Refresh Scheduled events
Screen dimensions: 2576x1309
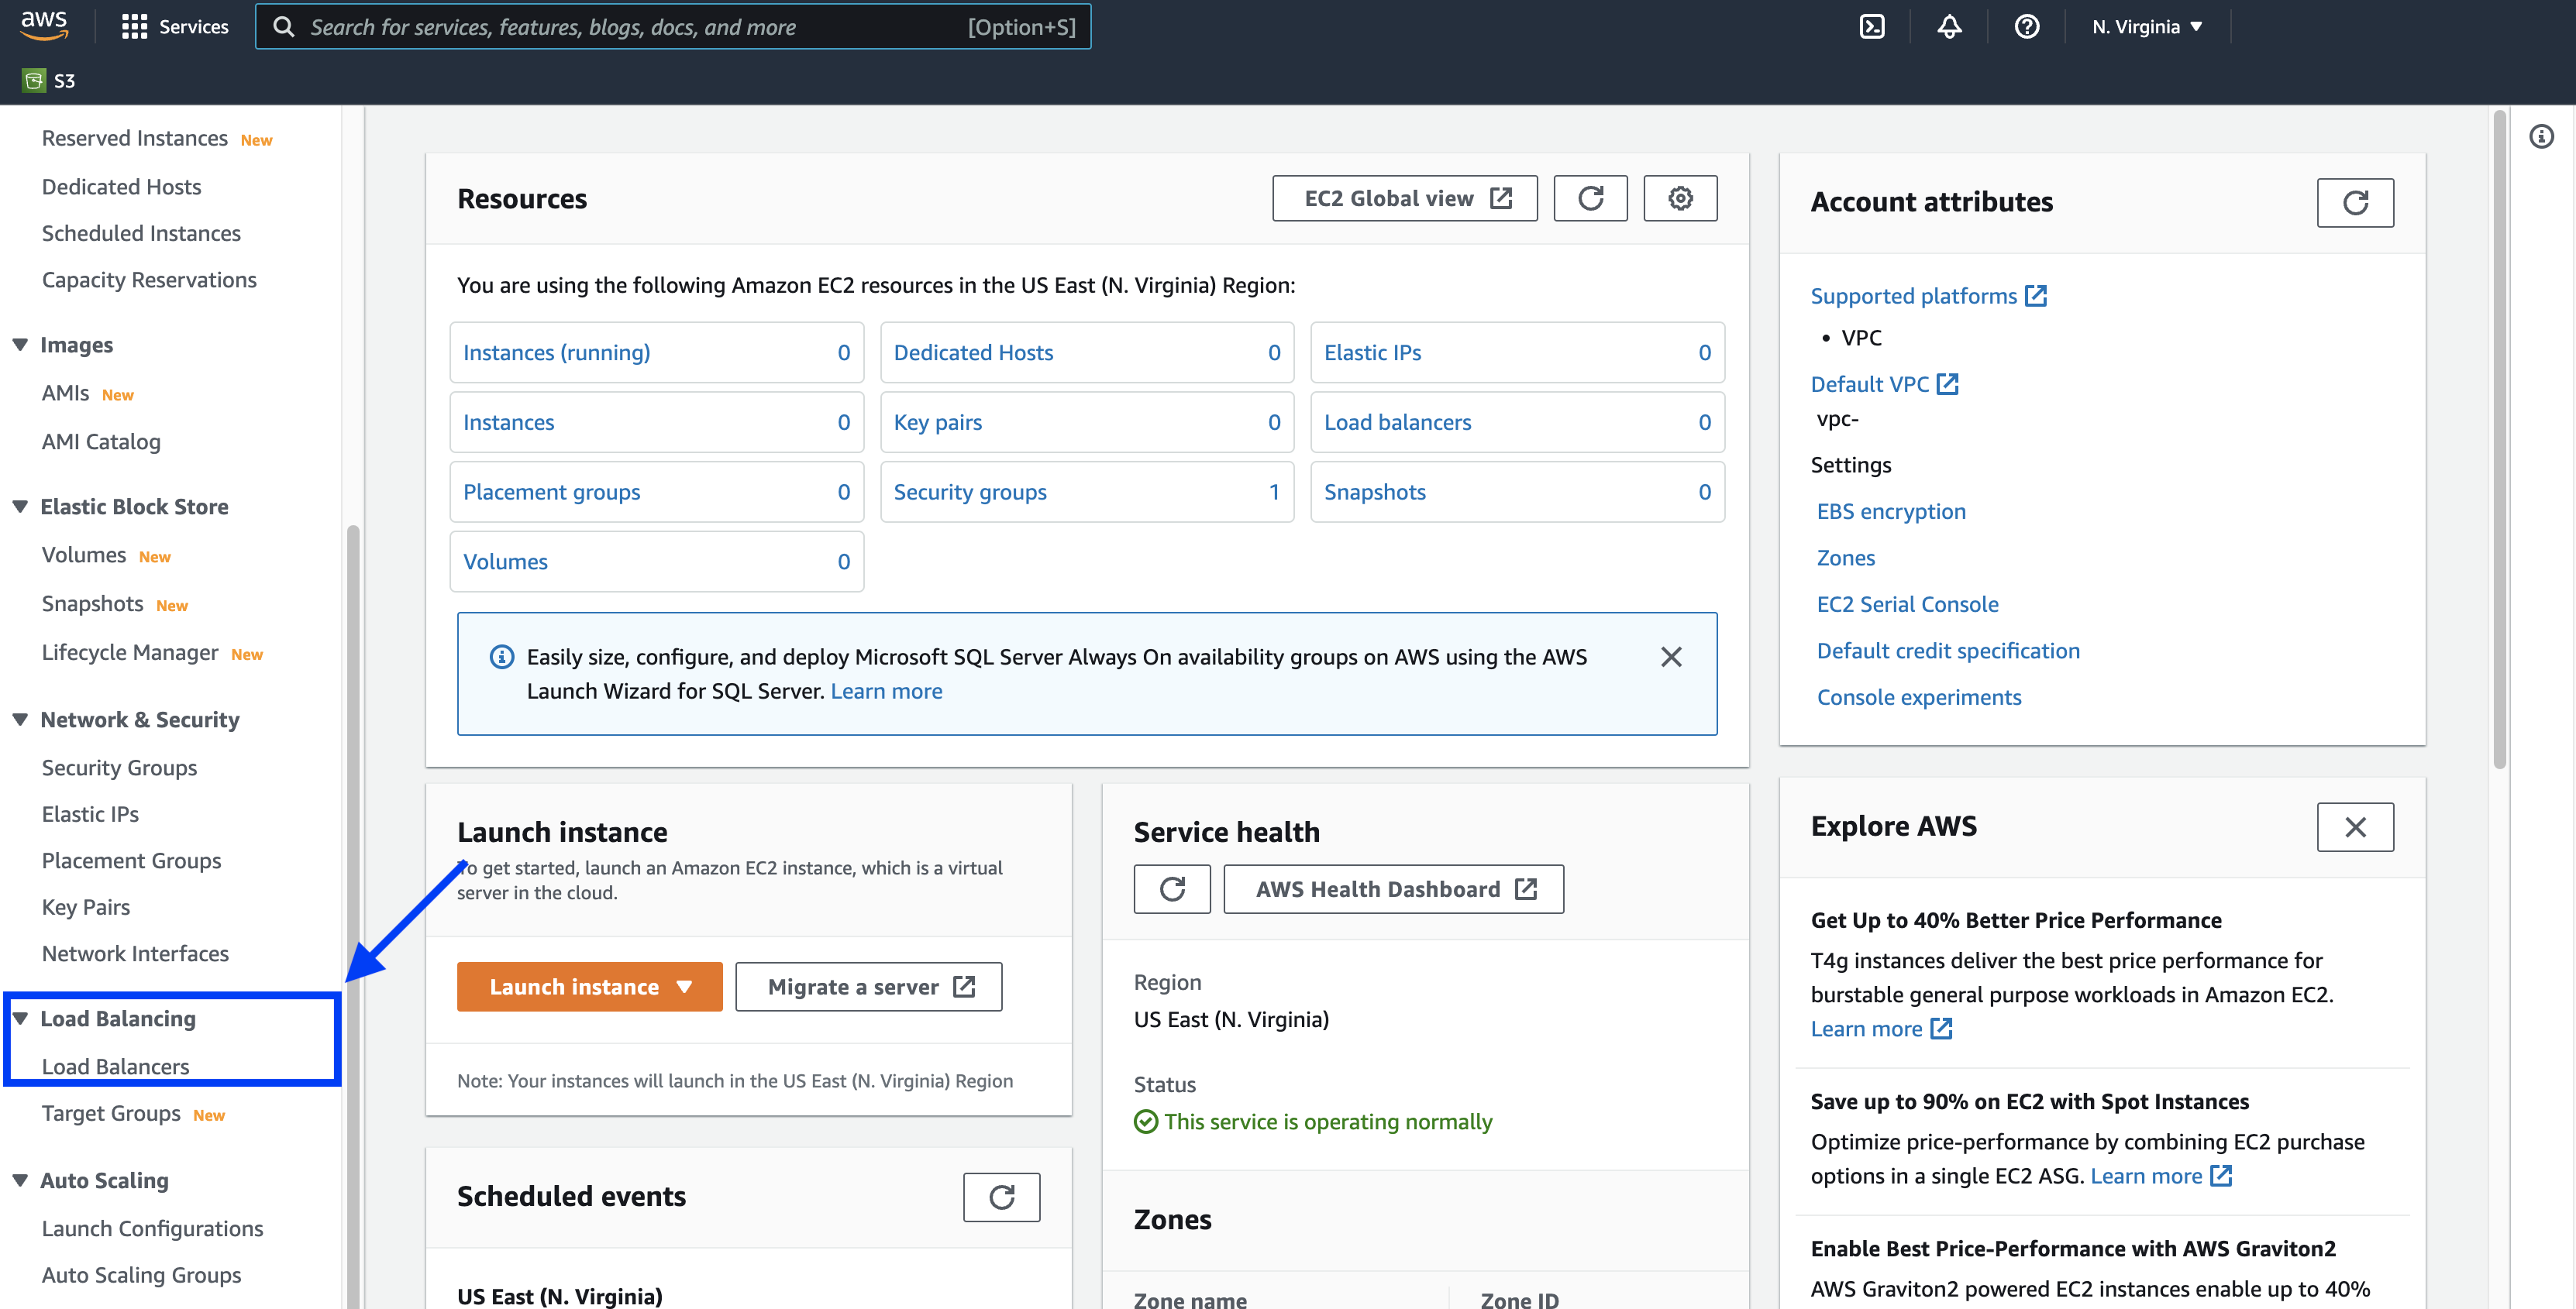1001,1196
